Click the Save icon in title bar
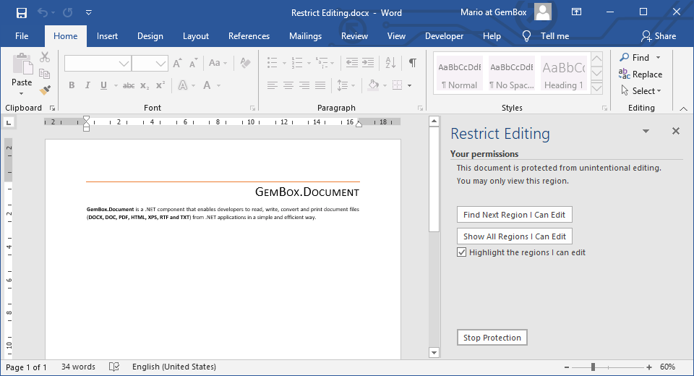 pyautogui.click(x=22, y=12)
